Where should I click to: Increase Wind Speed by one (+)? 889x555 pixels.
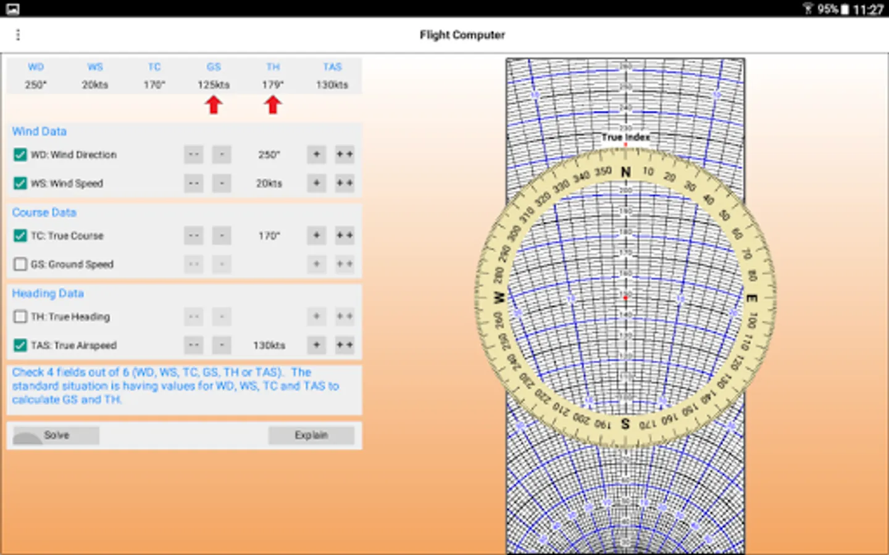tap(317, 183)
